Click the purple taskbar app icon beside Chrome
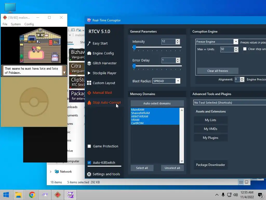 tap(45, 195)
